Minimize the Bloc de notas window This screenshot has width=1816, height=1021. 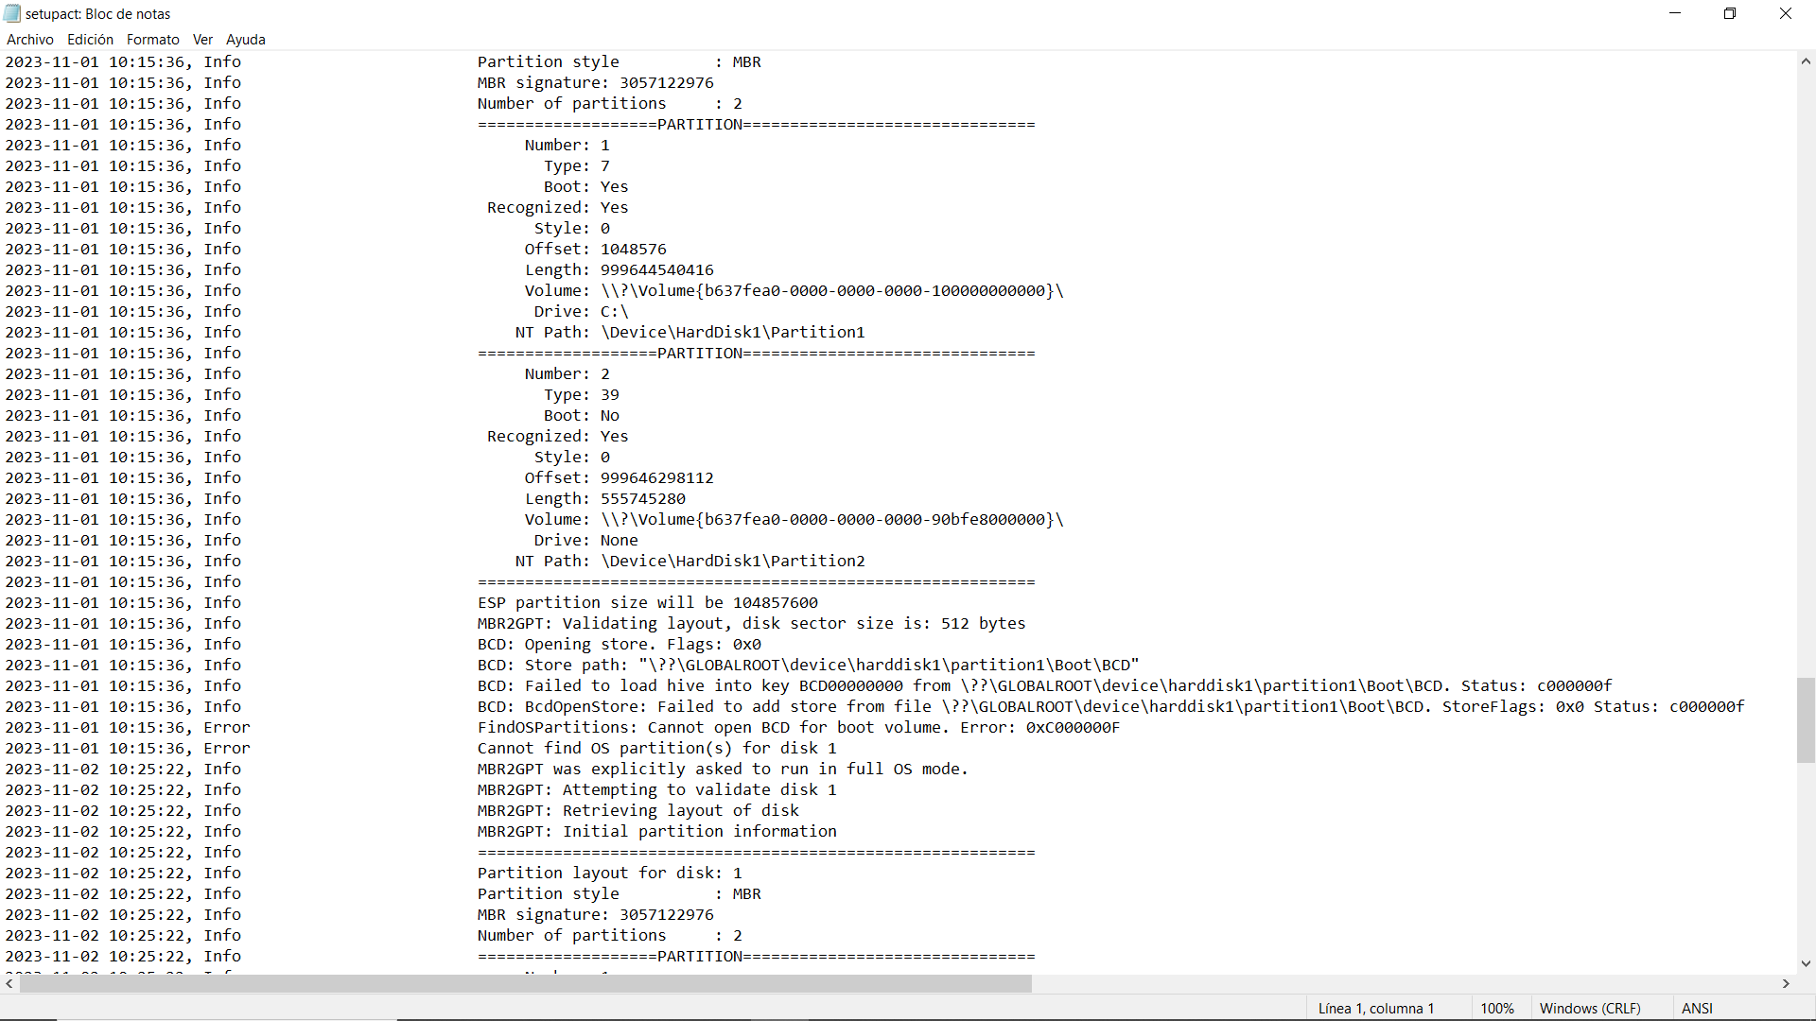[1675, 13]
